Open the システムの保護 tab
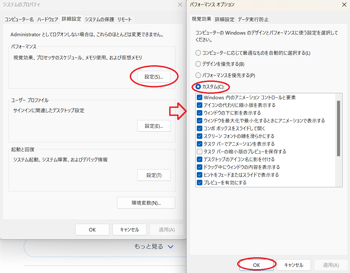Viewport: 350px width, 273px height. pyautogui.click(x=99, y=19)
